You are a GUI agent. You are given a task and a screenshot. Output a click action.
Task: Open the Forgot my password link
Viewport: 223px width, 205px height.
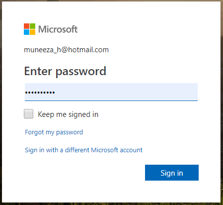coord(54,132)
